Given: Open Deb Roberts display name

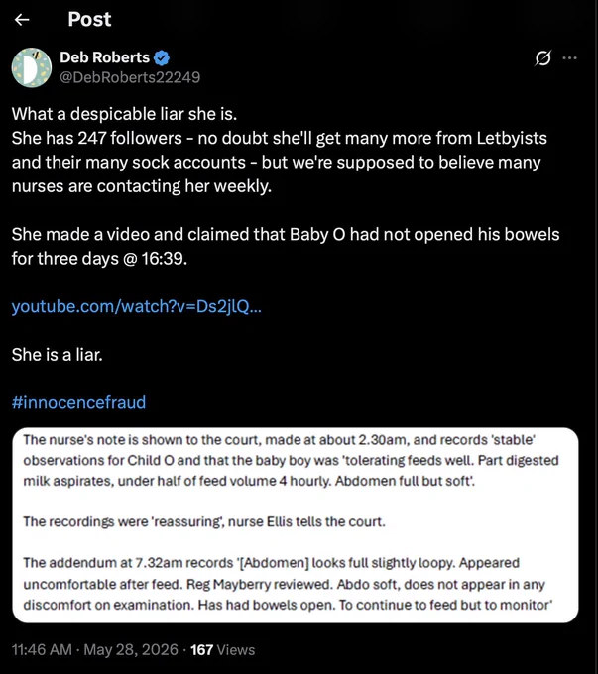Looking at the screenshot, I should click(104, 57).
